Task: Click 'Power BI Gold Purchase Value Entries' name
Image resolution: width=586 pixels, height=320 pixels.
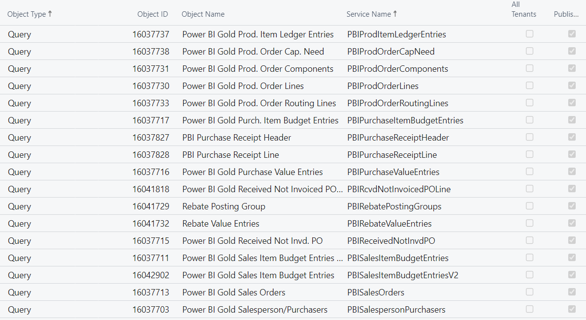Action: (253, 172)
